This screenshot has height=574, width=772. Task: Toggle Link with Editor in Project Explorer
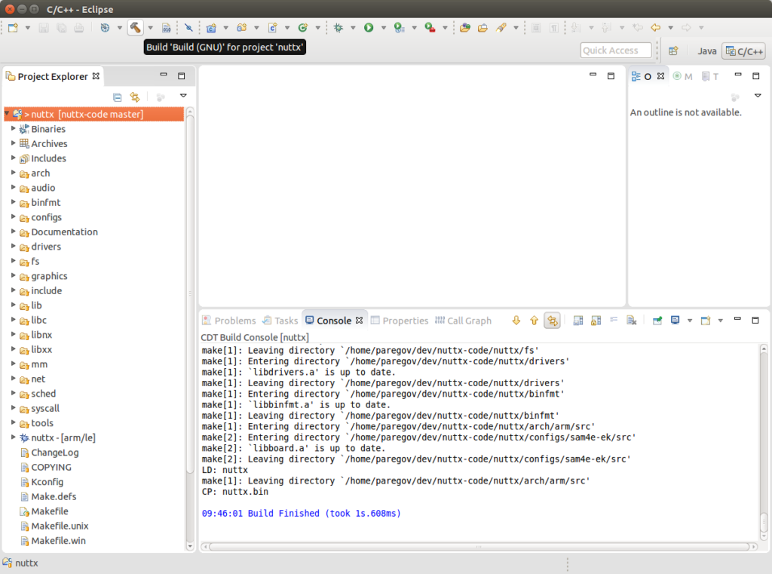click(x=135, y=97)
